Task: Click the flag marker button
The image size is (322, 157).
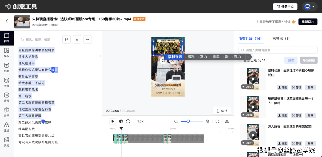Action: coord(66,39)
